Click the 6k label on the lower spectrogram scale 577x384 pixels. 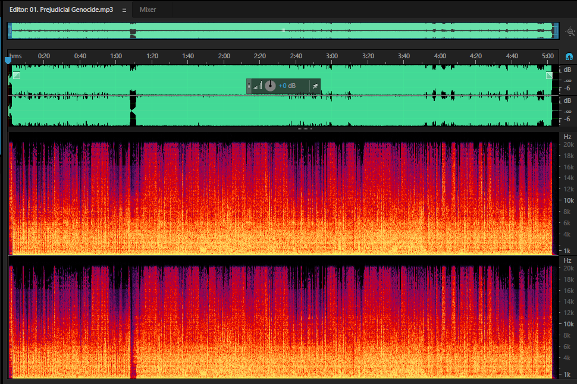567,347
